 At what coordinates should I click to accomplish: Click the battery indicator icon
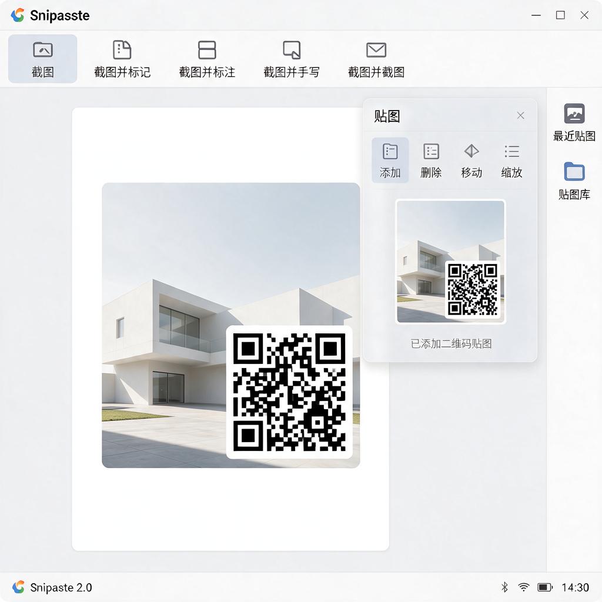[545, 587]
